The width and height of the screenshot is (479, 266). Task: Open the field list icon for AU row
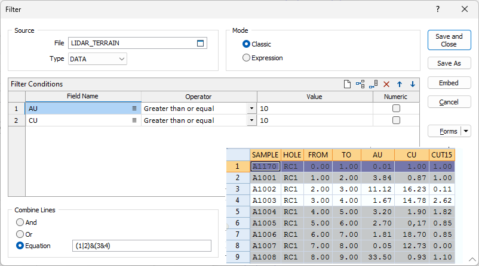[135, 109]
